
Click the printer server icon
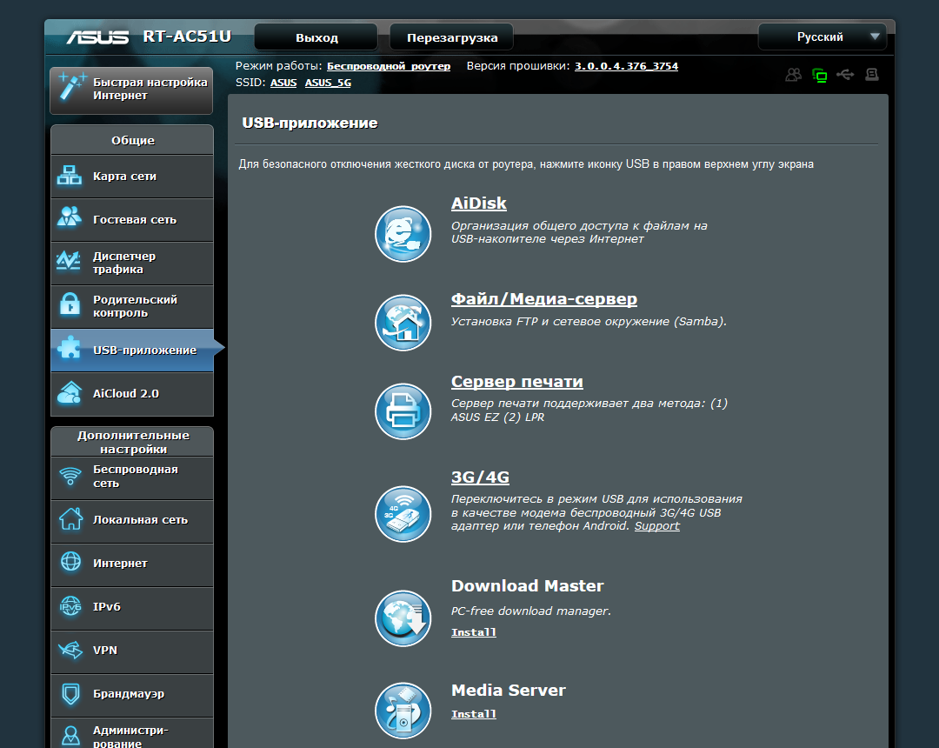[403, 411]
